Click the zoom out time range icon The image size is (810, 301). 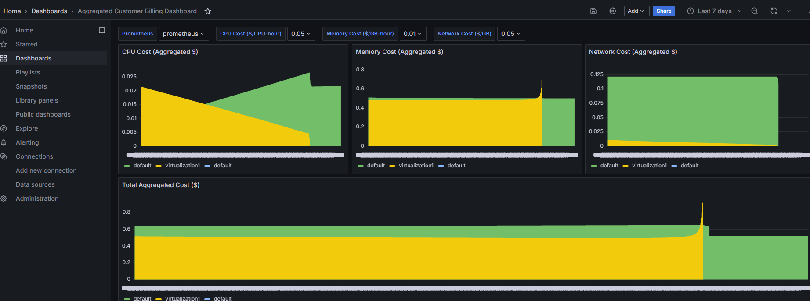754,11
